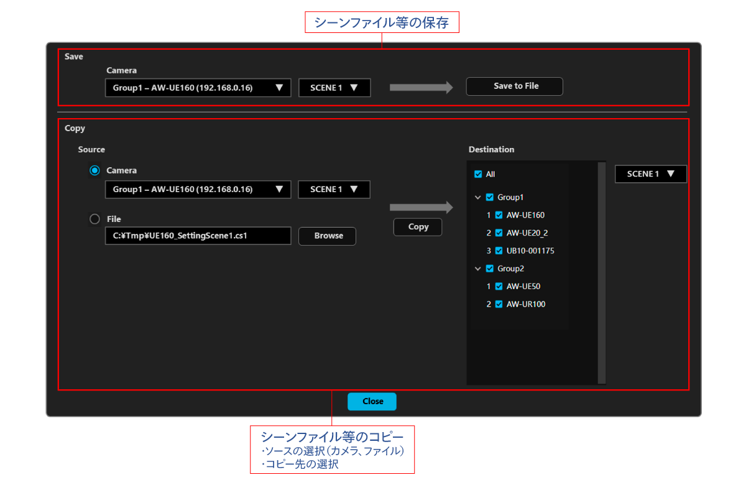The height and width of the screenshot is (485, 746).
Task: Open the SCENE 1 dropdown next to Copy source
Action: tap(334, 190)
